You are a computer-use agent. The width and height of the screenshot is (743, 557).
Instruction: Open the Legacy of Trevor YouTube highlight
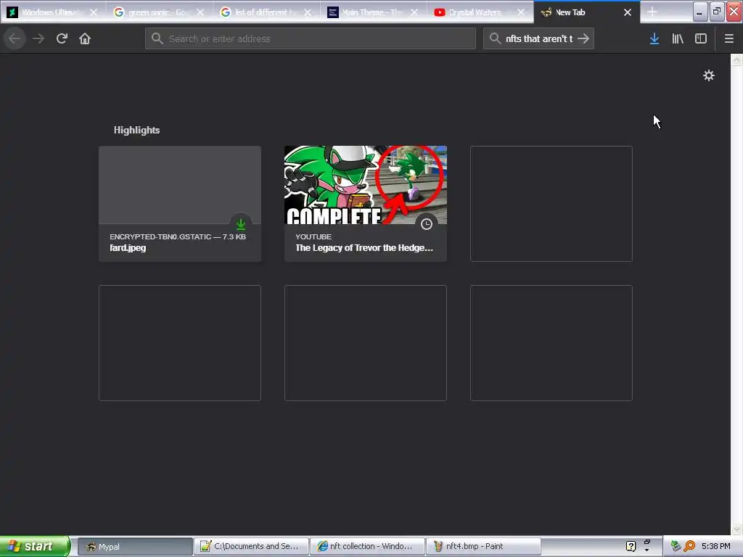(366, 204)
